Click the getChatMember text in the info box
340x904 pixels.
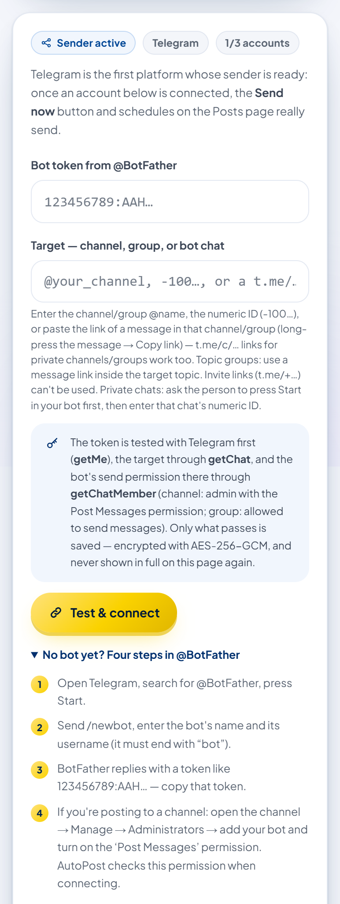113,493
